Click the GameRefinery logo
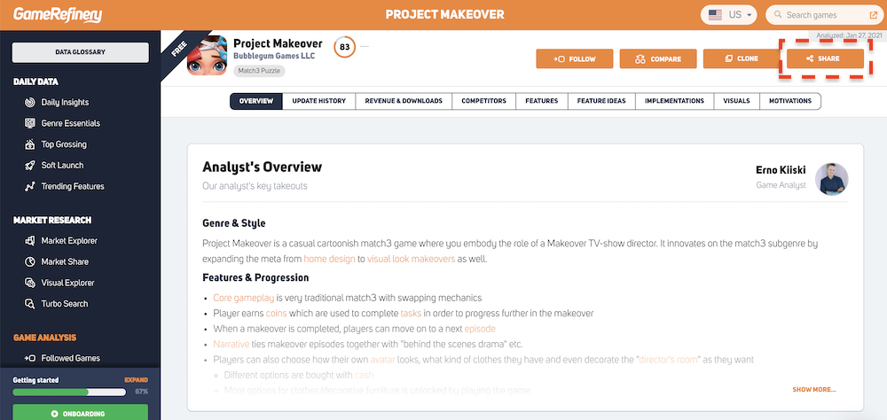 57,15
